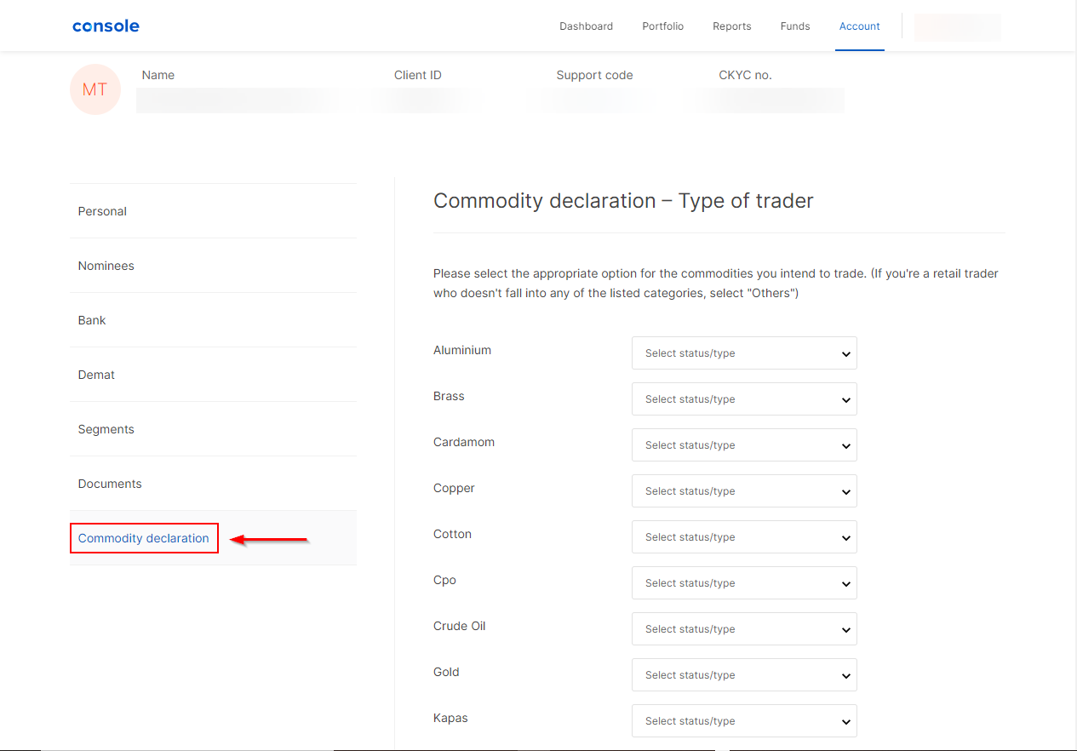Open the Personal section in sidebar

213,211
